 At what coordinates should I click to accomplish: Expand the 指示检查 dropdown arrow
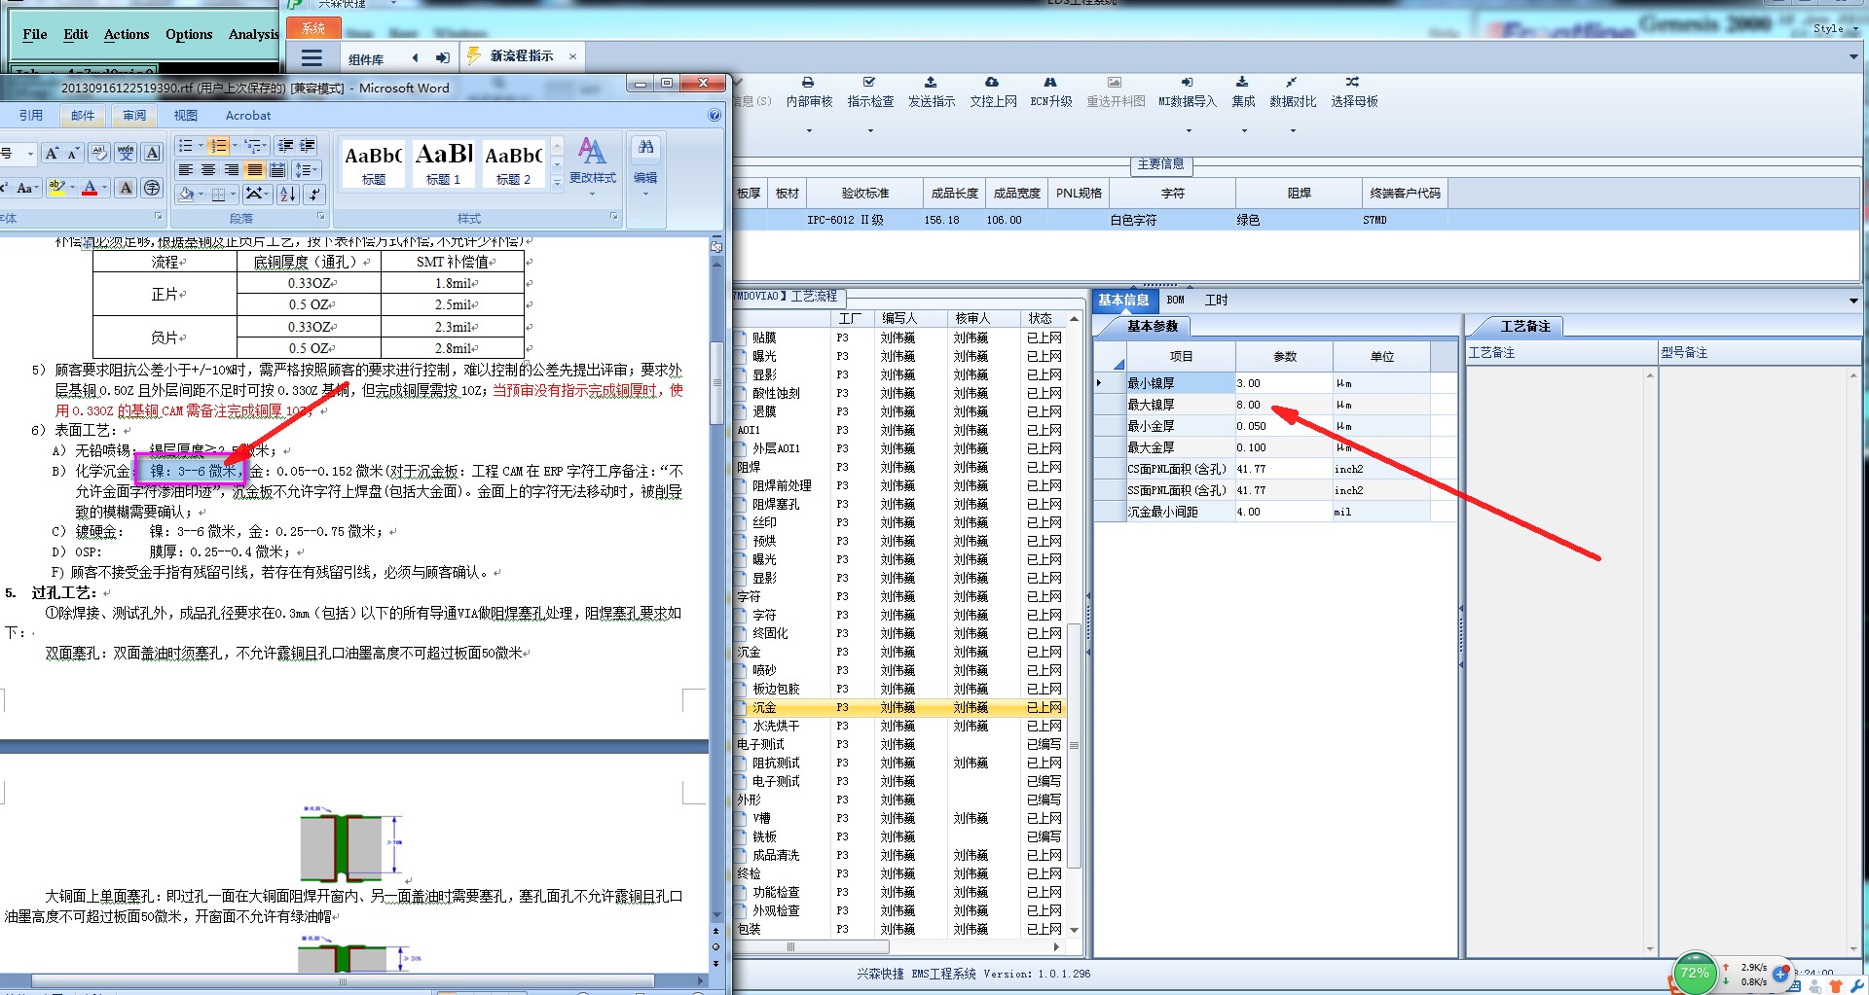[x=870, y=130]
